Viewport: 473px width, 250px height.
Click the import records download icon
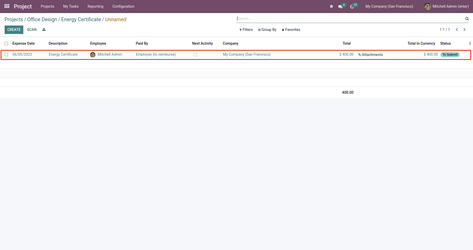(44, 29)
